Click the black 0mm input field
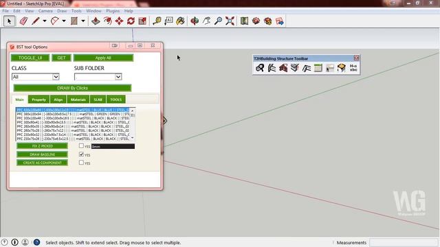Image resolution: width=440 pixels, height=247 pixels. [x=113, y=146]
